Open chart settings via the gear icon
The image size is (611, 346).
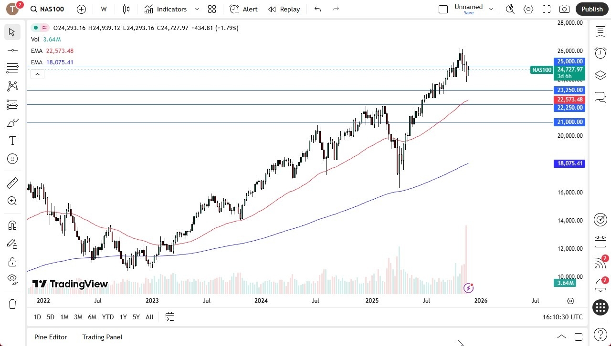(x=528, y=9)
